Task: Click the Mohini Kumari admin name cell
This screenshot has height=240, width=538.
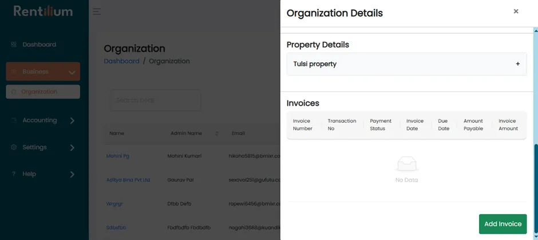Action: click(184, 156)
